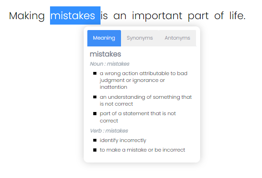This screenshot has height=178, width=262.
Task: Click the word Making in sentence
Action: [27, 16]
